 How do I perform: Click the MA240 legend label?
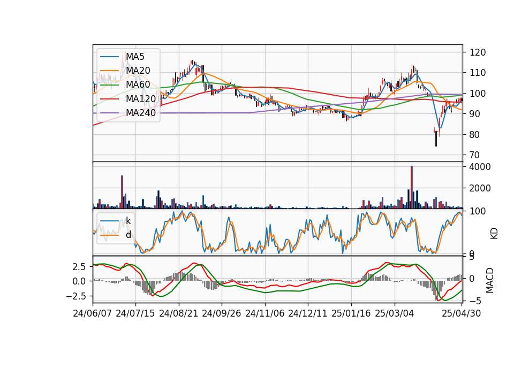(141, 113)
